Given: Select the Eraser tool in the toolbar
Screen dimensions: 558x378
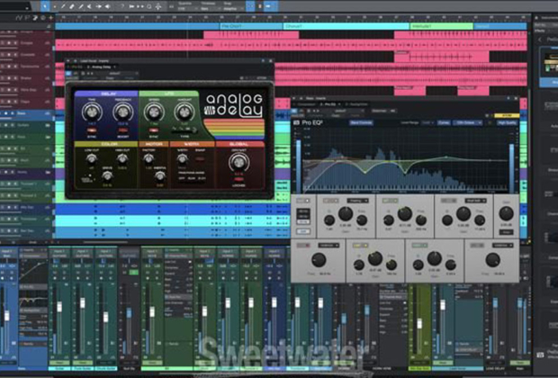Looking at the screenshot, I should (x=72, y=6).
